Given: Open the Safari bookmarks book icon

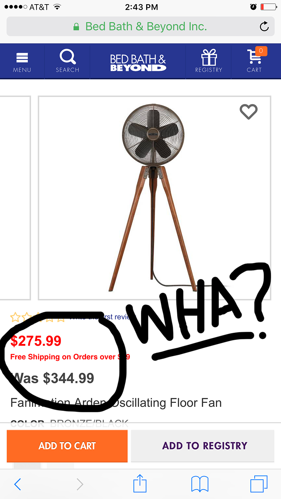Looking at the screenshot, I should pos(200,484).
